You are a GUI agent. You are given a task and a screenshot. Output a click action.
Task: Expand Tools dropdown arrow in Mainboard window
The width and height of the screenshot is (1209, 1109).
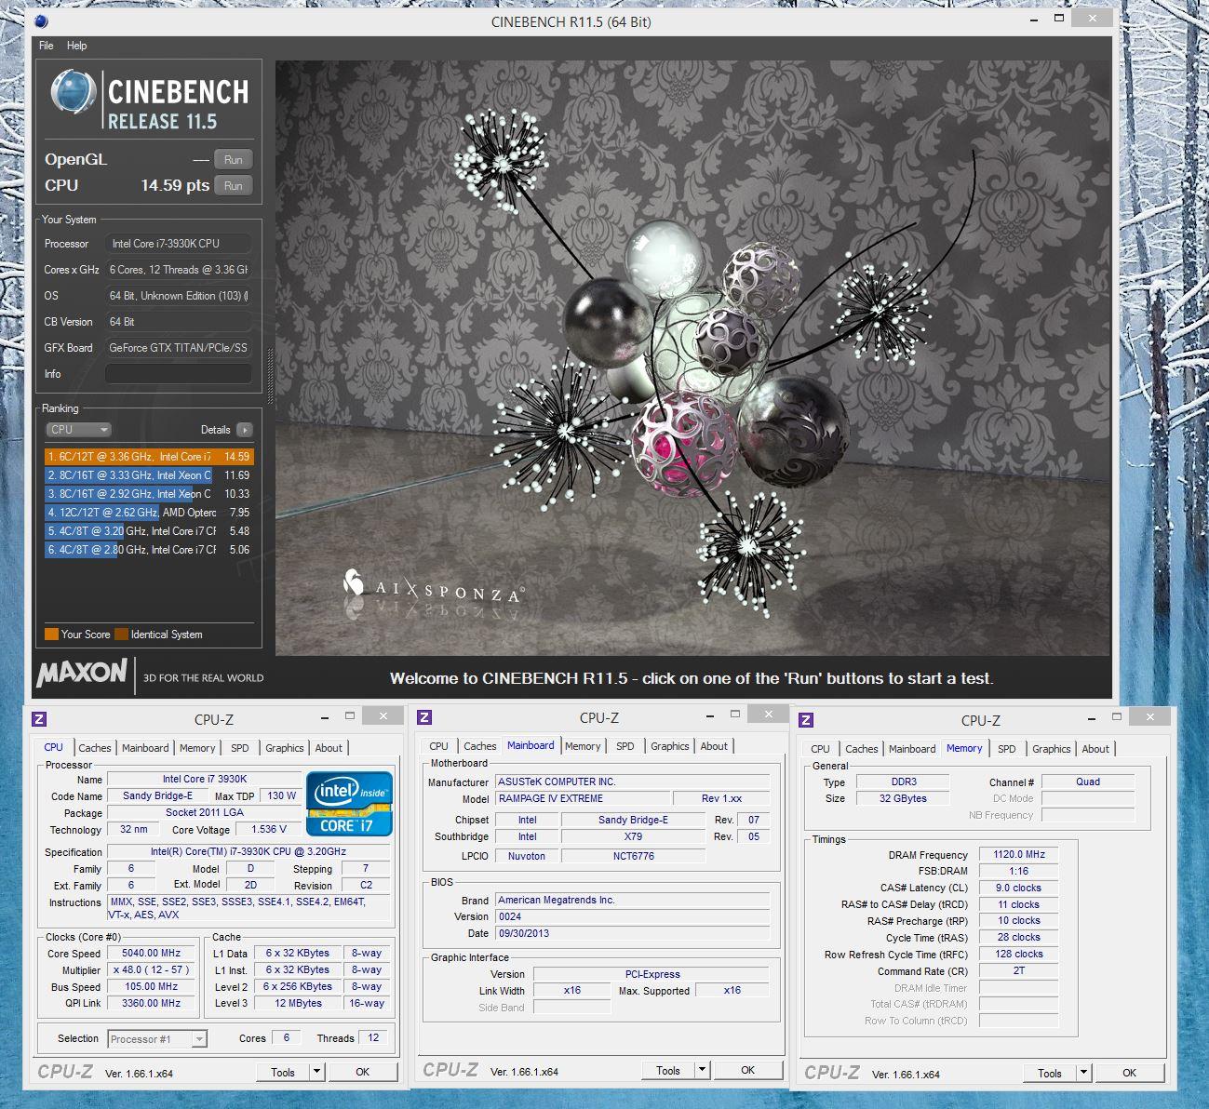click(703, 1070)
